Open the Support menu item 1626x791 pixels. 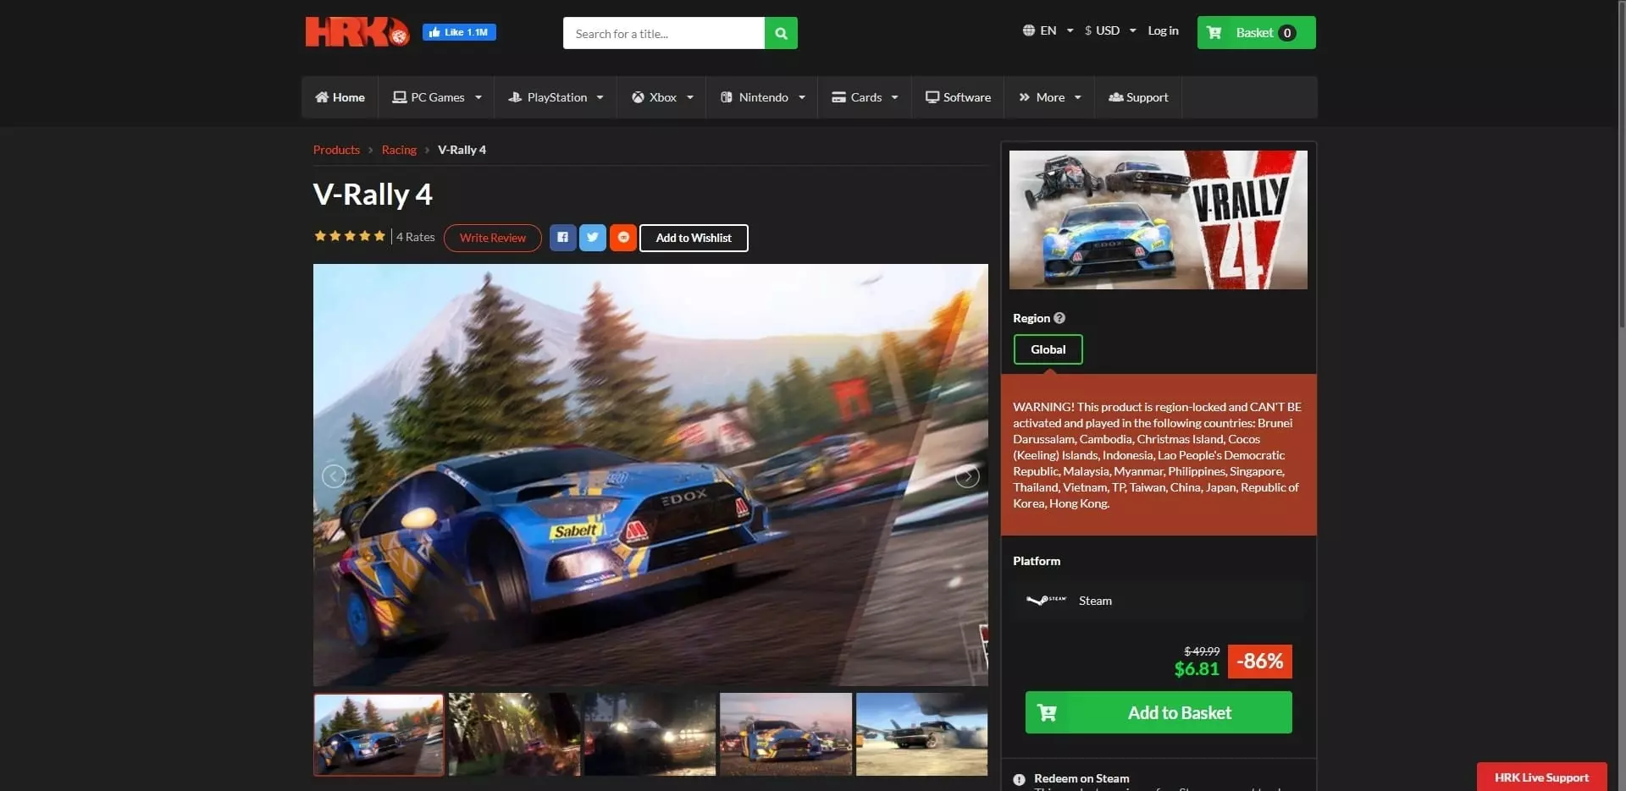1138,97
